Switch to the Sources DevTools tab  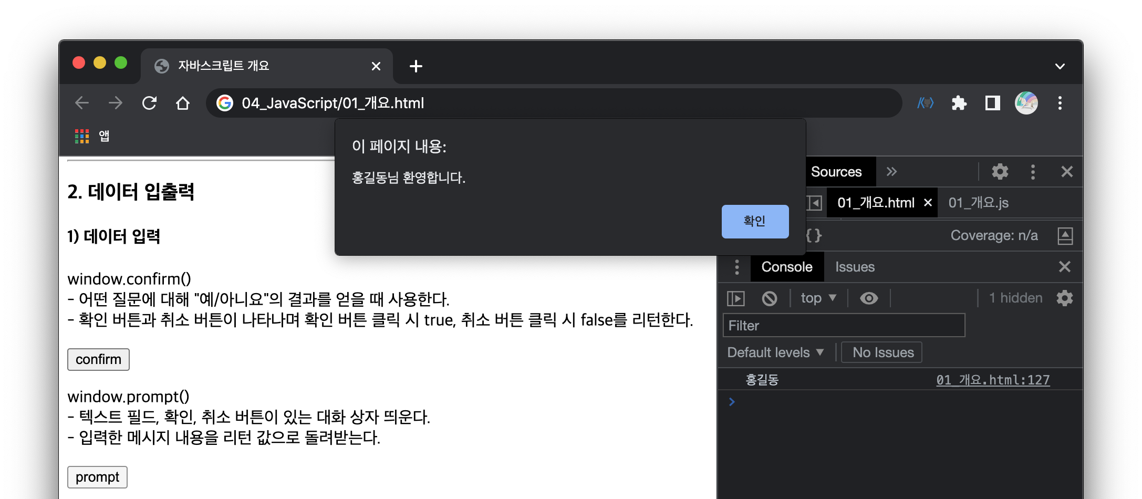836,172
